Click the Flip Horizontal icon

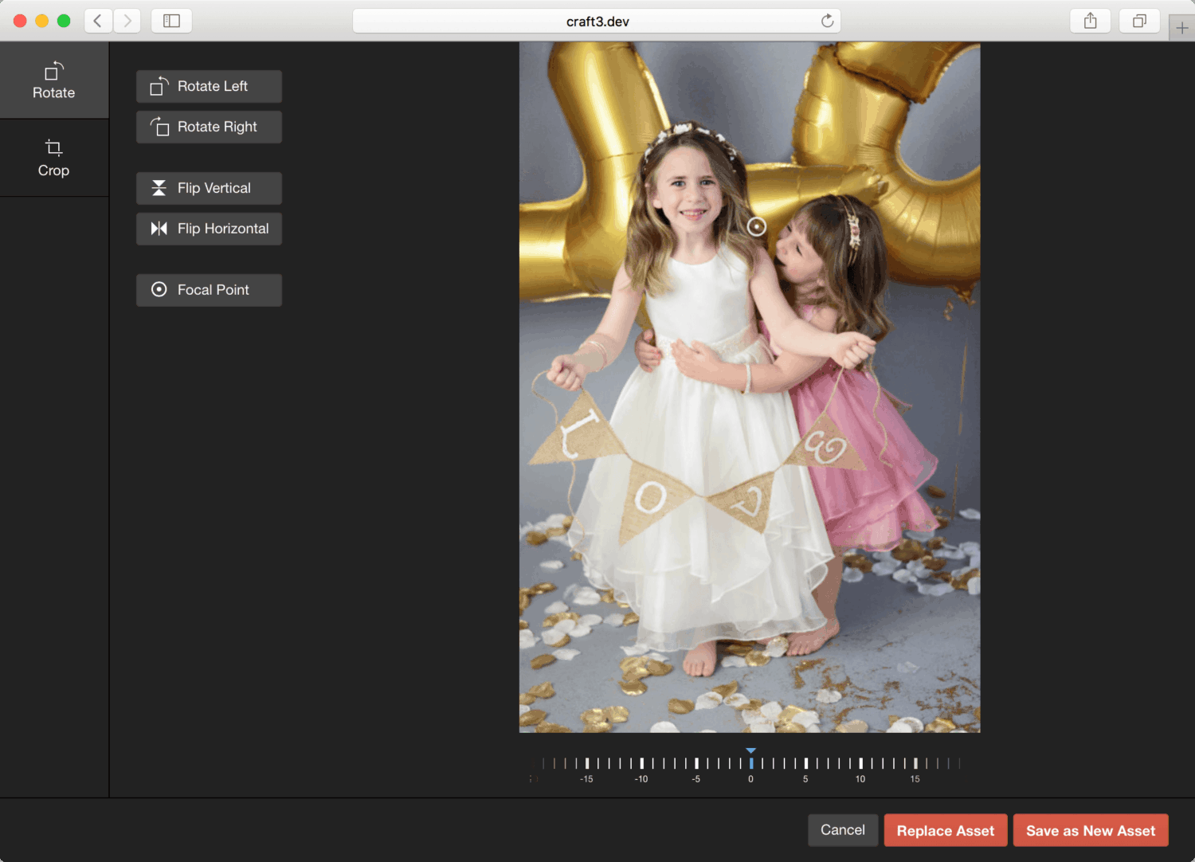tap(159, 229)
